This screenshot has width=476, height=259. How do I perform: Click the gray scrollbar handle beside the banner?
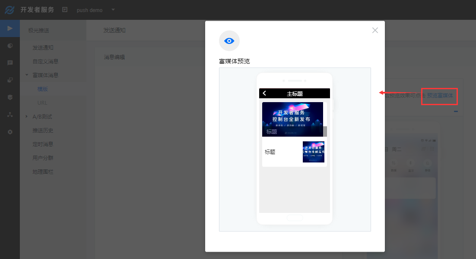tap(325, 131)
